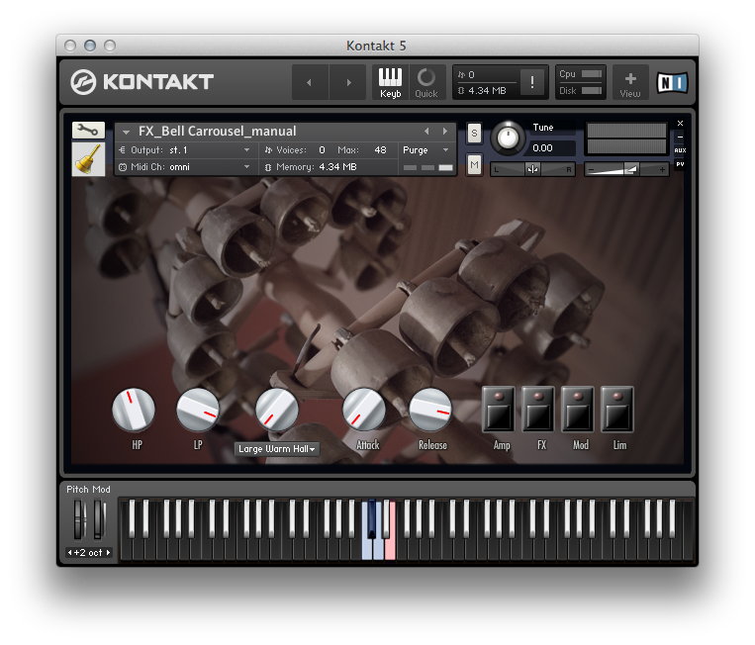
Task: Open the wrench instrument edit mode
Action: click(x=88, y=130)
